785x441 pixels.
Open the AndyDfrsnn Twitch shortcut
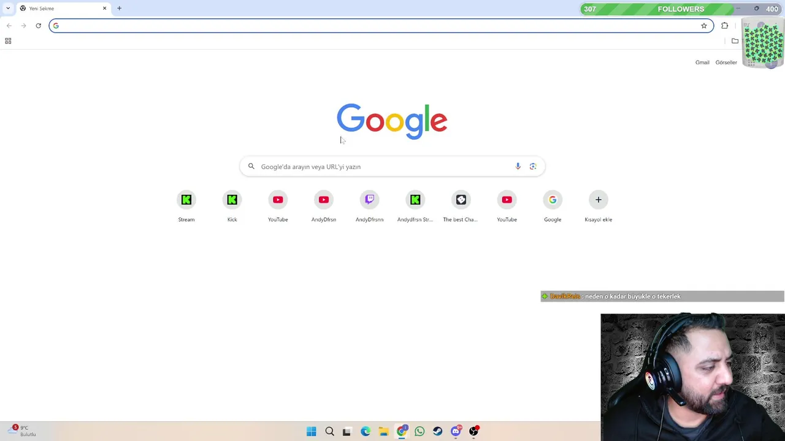tap(369, 206)
